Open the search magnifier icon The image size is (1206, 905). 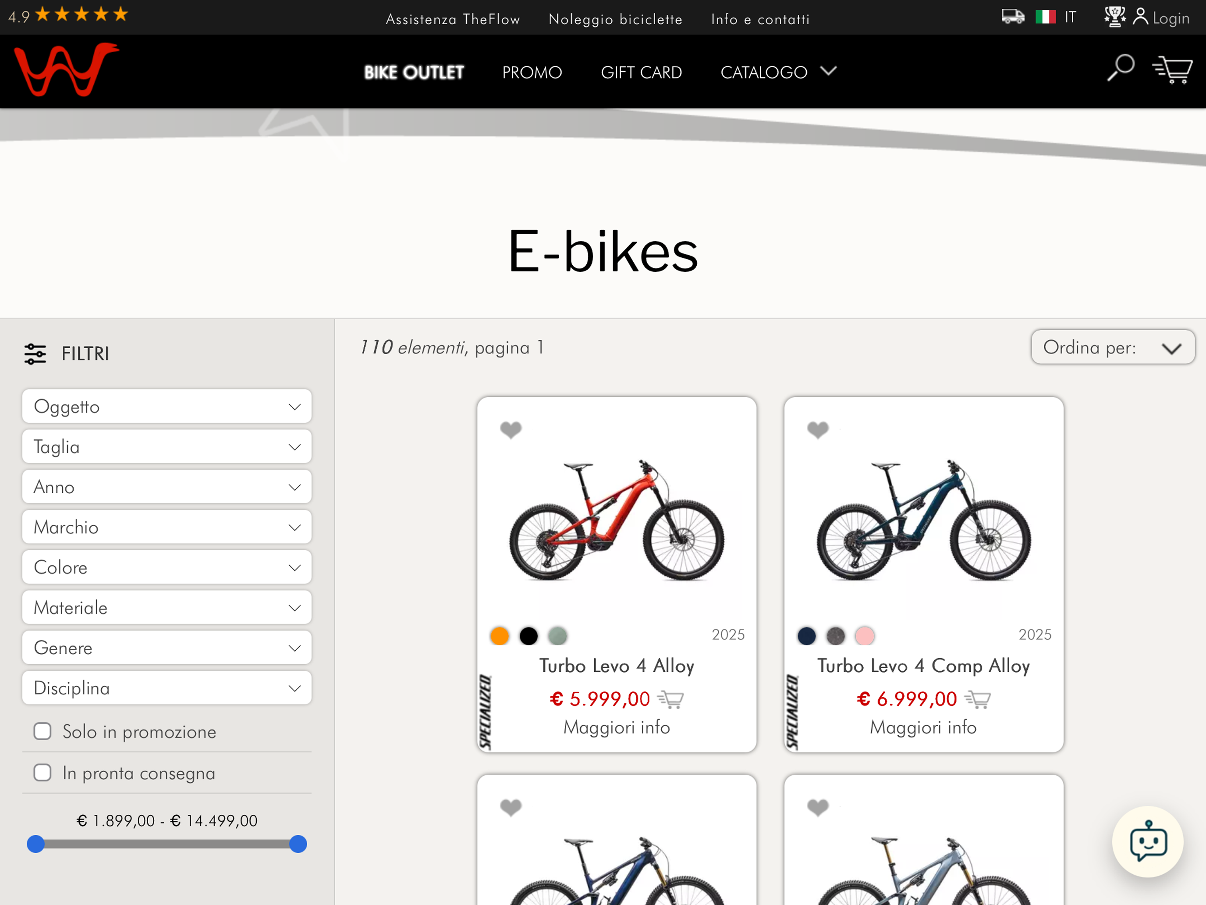[1121, 68]
